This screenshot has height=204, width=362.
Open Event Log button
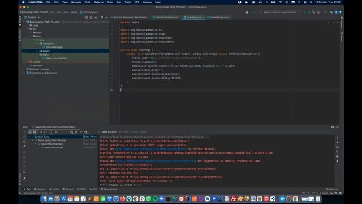pyautogui.click(x=332, y=189)
